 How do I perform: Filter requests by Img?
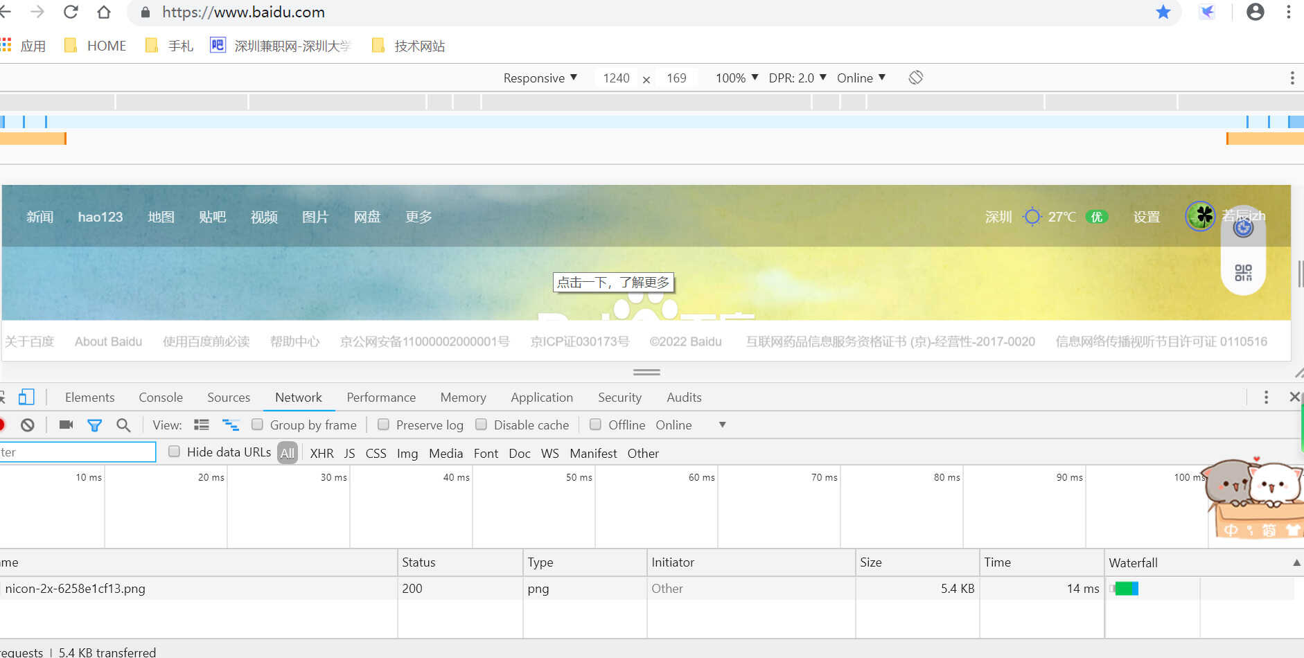pyautogui.click(x=407, y=453)
